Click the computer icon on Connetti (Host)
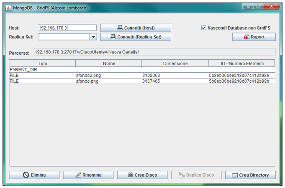 (120, 28)
